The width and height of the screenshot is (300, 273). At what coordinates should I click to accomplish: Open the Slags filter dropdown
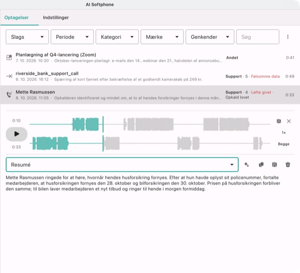pos(27,37)
